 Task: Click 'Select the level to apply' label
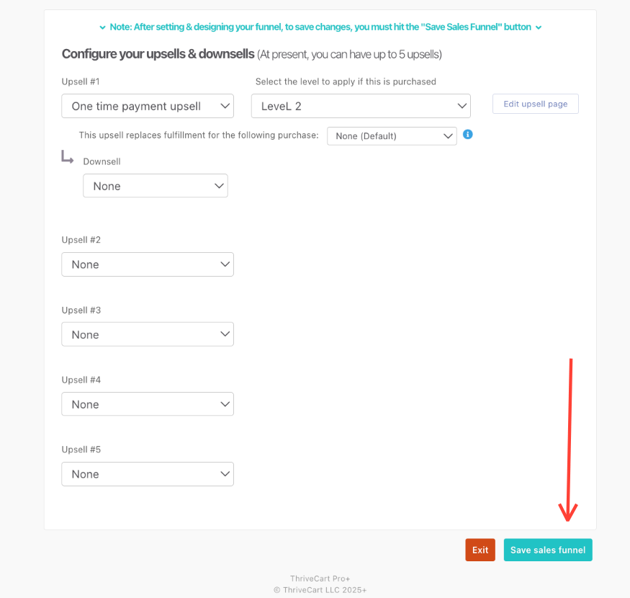pos(346,81)
